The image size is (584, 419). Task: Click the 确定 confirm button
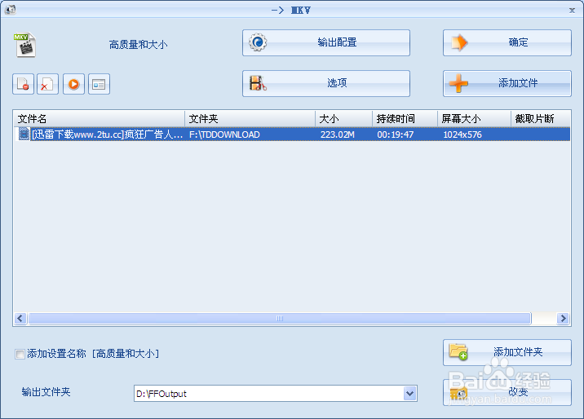click(507, 42)
